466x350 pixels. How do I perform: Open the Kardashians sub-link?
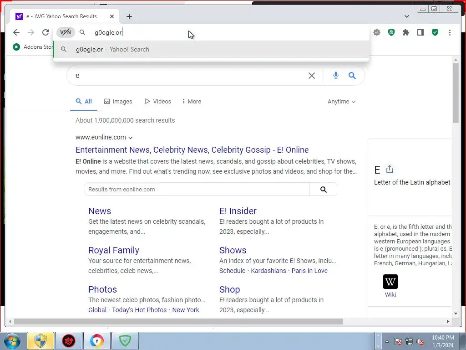(x=268, y=271)
